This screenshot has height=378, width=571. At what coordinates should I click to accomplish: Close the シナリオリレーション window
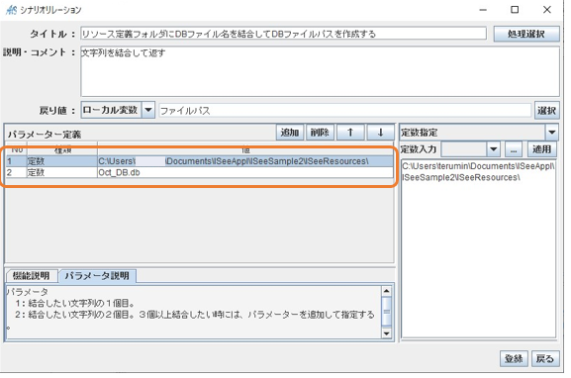546,10
